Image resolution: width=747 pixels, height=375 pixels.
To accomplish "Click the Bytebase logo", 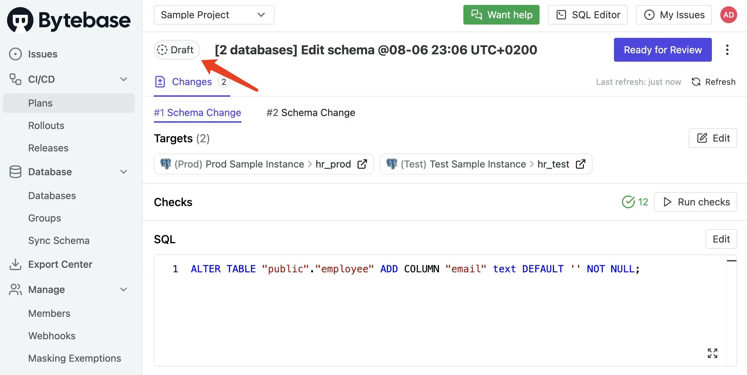I will [x=69, y=20].
